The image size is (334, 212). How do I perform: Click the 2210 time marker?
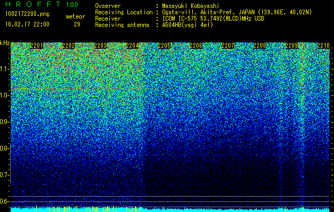(x=323, y=46)
